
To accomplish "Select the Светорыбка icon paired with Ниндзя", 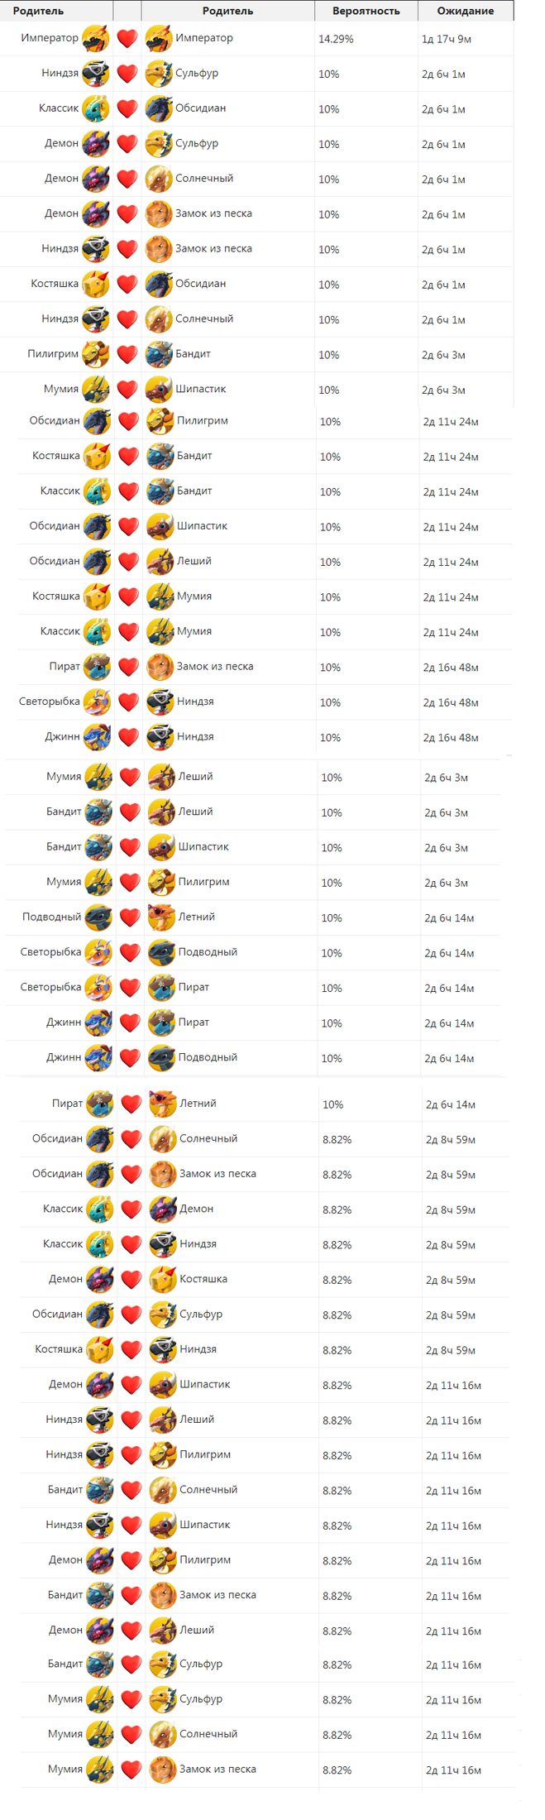I will pos(98,702).
